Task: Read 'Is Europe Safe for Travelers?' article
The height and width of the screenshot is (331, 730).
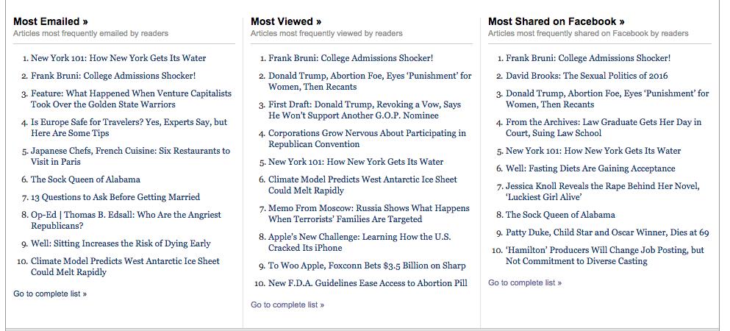Action: coord(129,128)
